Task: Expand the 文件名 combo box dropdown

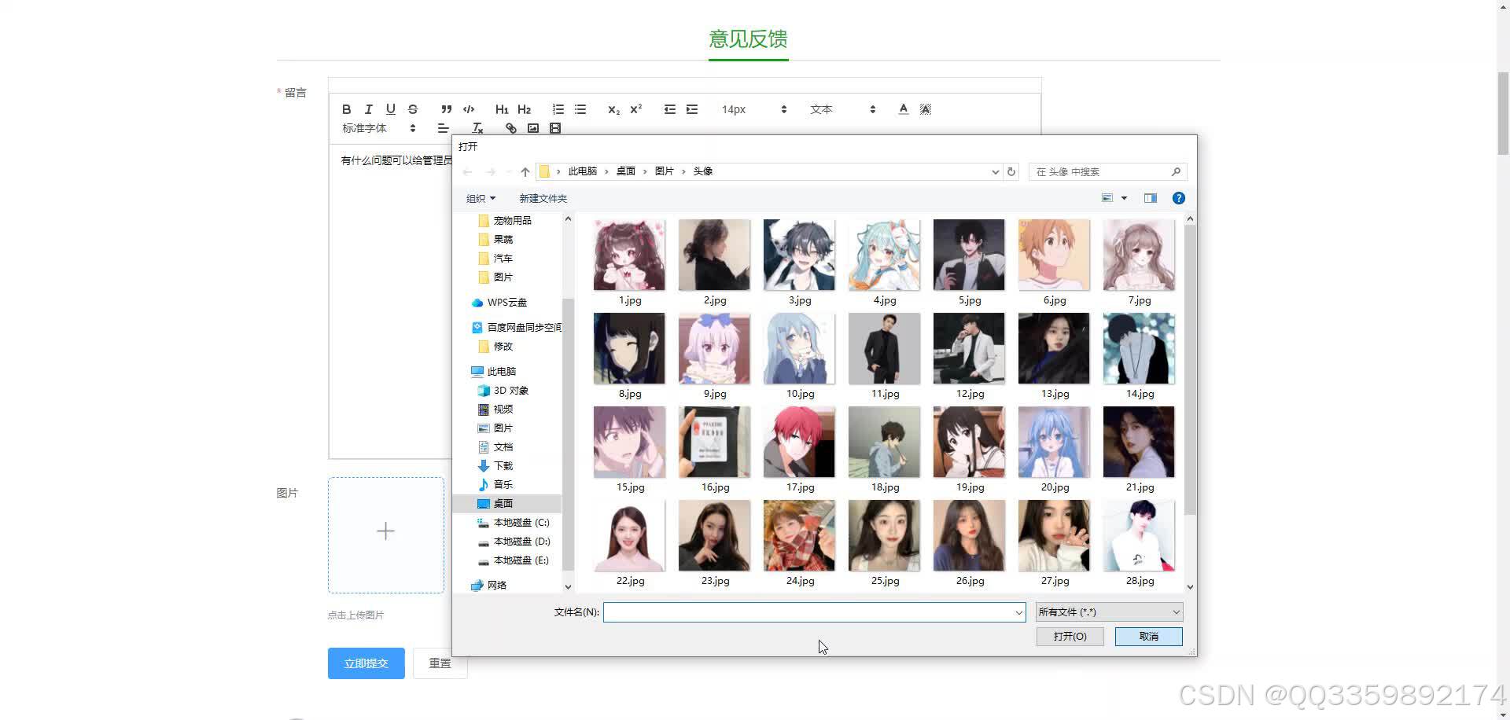Action: click(x=1018, y=612)
